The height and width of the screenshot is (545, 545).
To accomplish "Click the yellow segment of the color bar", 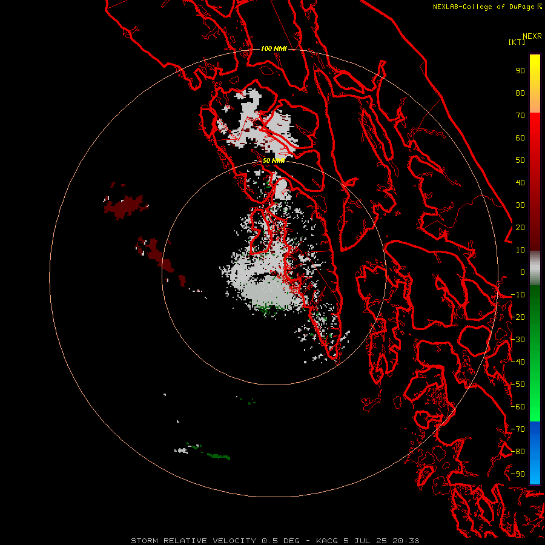I will click(x=535, y=84).
